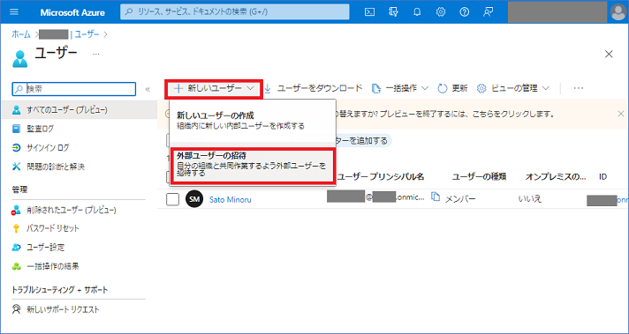
Task: Open directories and subscriptions filter icon
Action: pyautogui.click(x=393, y=12)
